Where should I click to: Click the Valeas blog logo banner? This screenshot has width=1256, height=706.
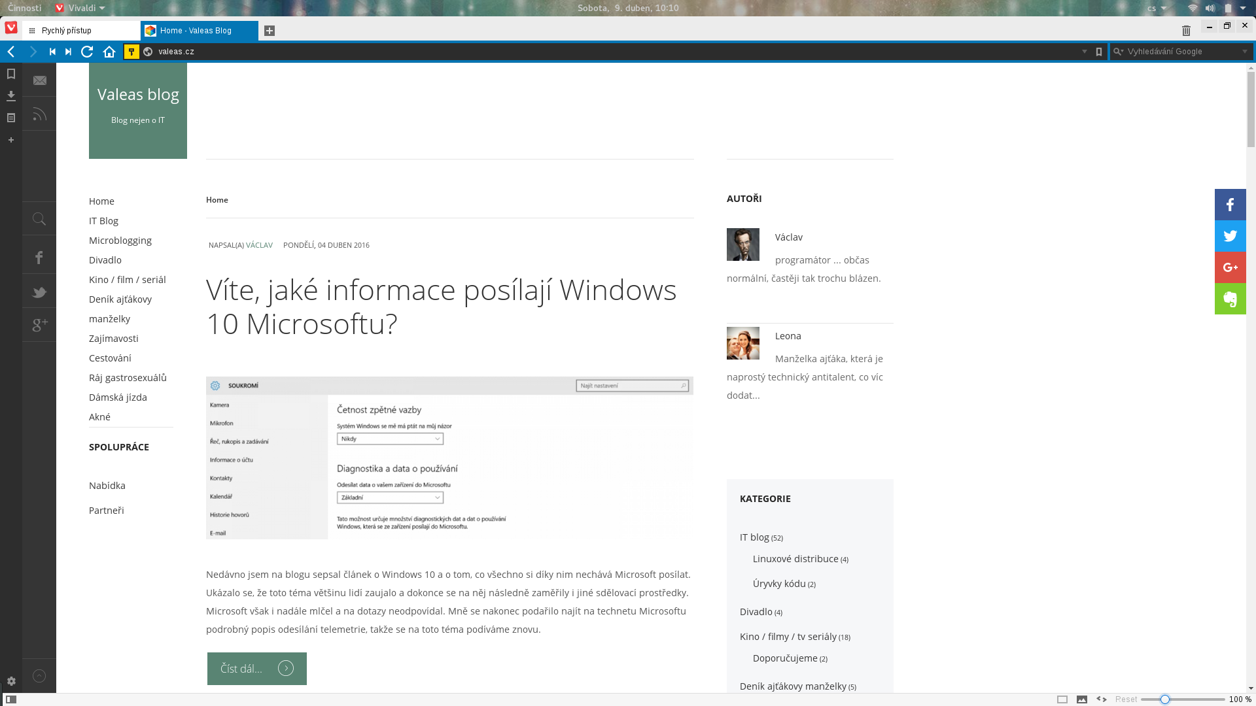tap(138, 110)
